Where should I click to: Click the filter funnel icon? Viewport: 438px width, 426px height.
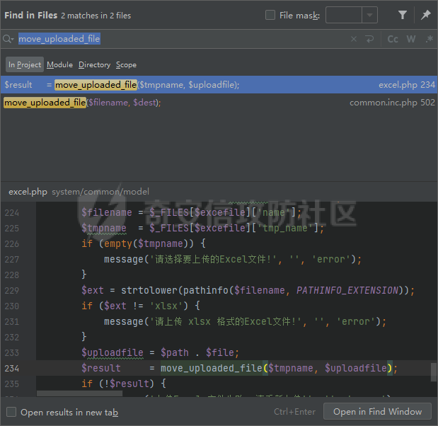point(402,15)
